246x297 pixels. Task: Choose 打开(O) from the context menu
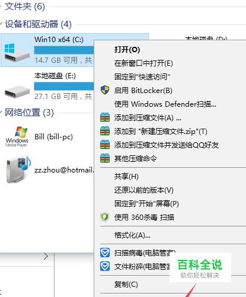(127, 49)
